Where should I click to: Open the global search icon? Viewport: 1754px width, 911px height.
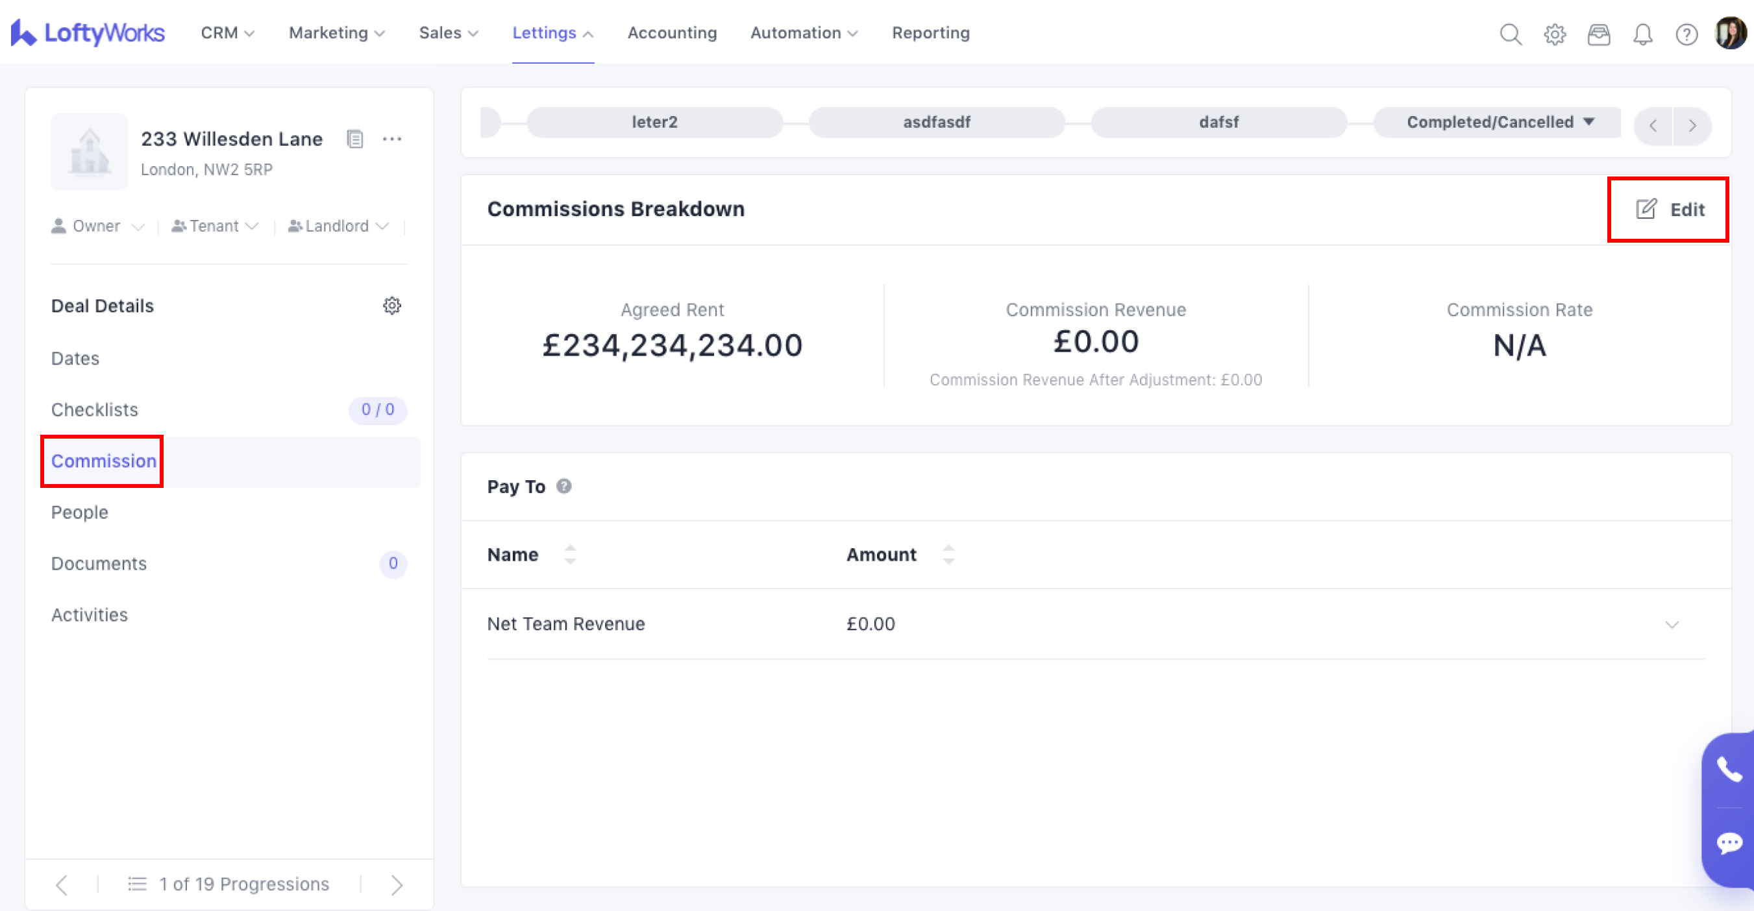click(x=1509, y=33)
